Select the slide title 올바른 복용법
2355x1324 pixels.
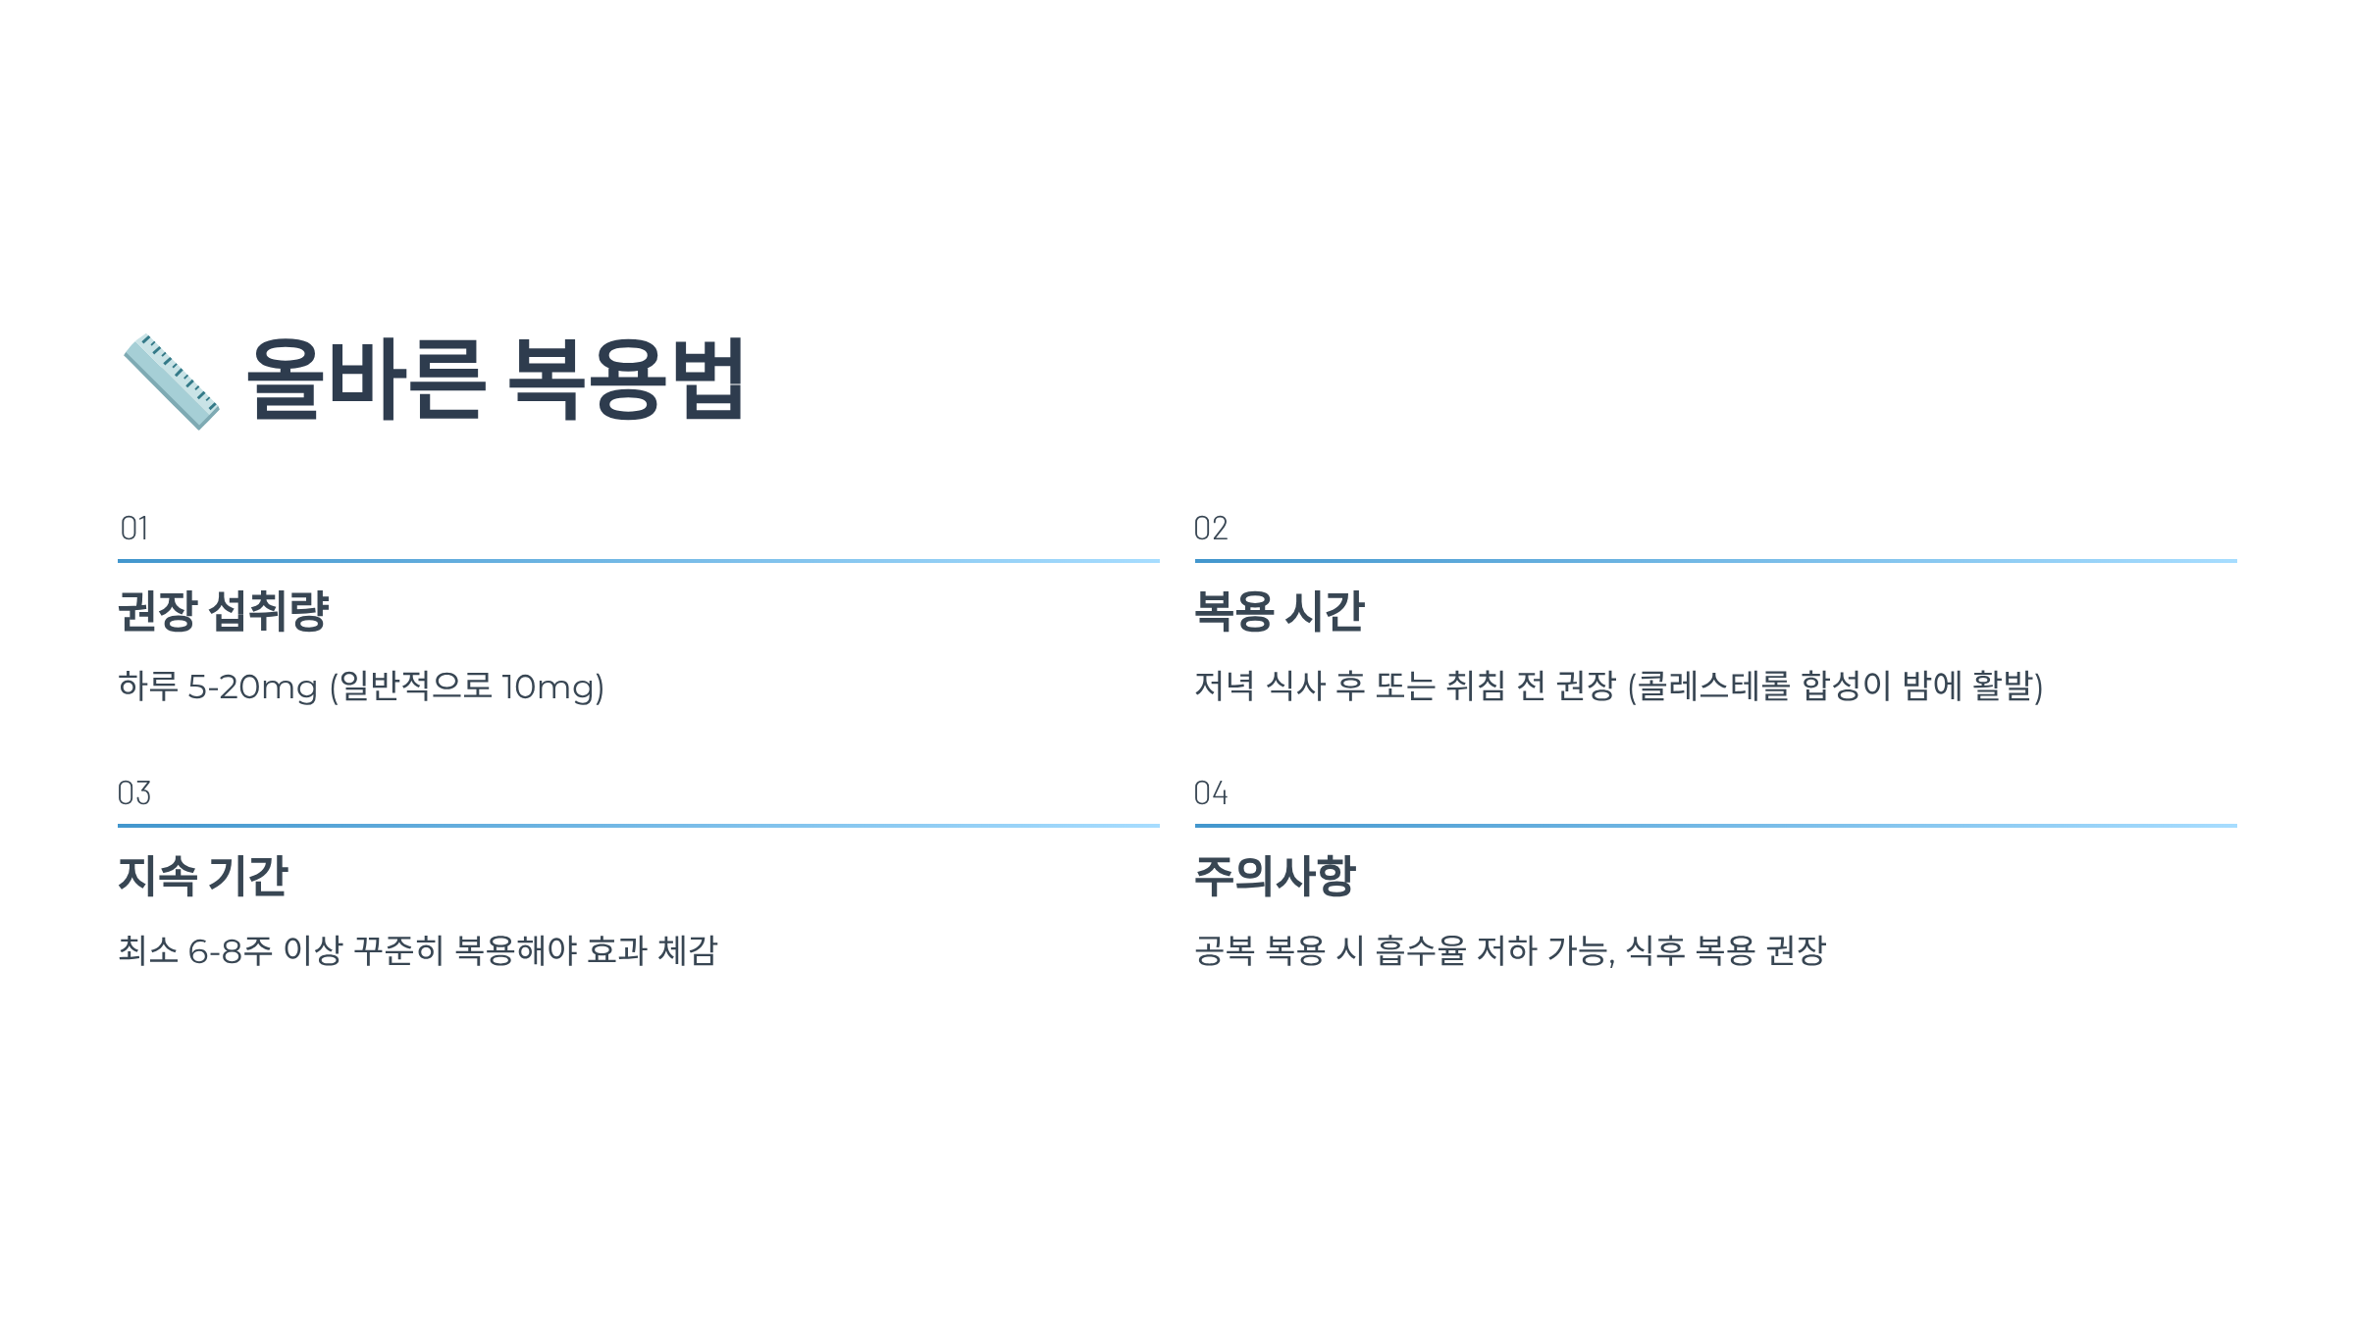(x=497, y=380)
